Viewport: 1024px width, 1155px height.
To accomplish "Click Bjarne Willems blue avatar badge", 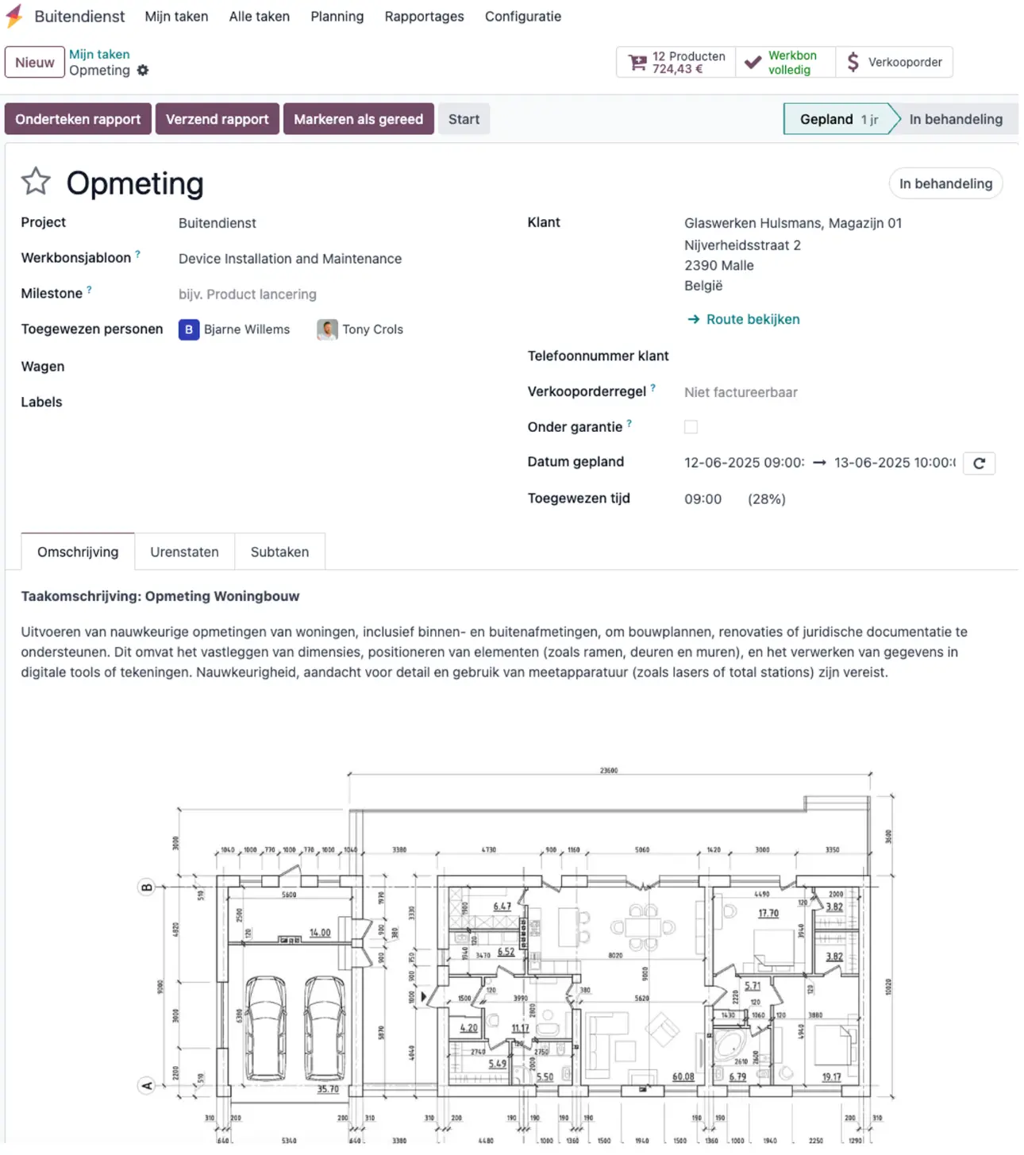I will coord(189,329).
